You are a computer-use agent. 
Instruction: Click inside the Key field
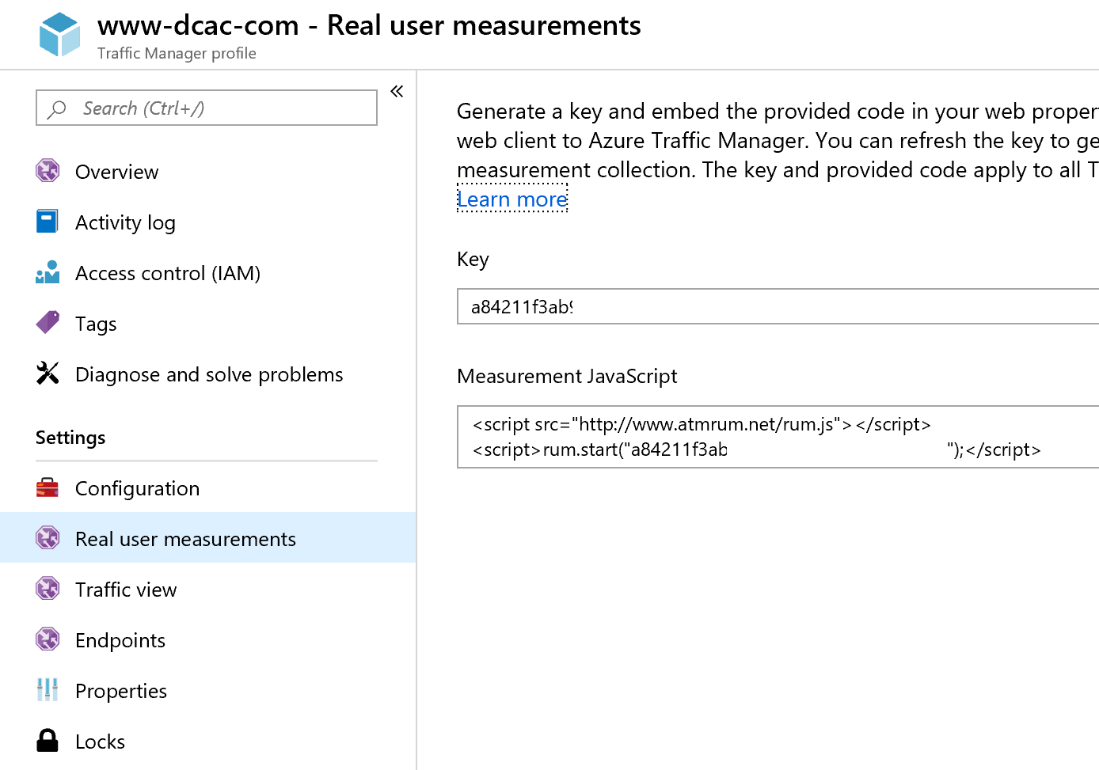778,306
